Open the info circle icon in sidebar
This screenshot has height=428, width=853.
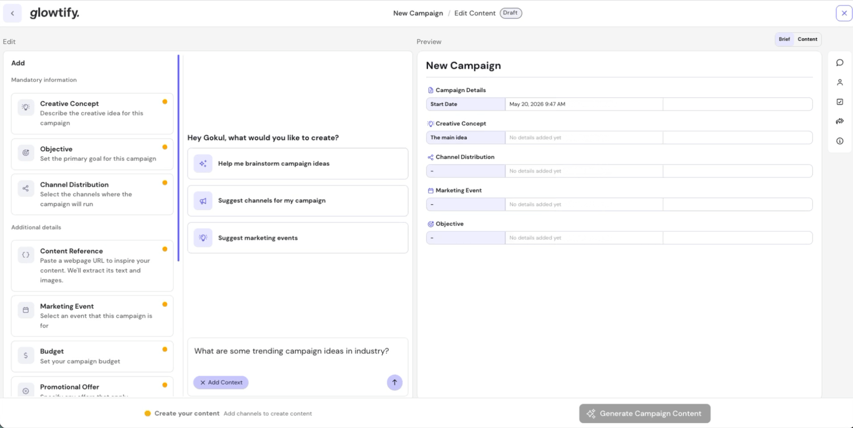click(840, 141)
